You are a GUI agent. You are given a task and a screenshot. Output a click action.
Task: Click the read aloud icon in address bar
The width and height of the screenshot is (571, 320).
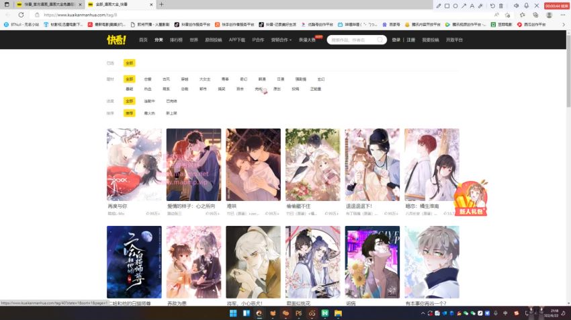[496, 15]
